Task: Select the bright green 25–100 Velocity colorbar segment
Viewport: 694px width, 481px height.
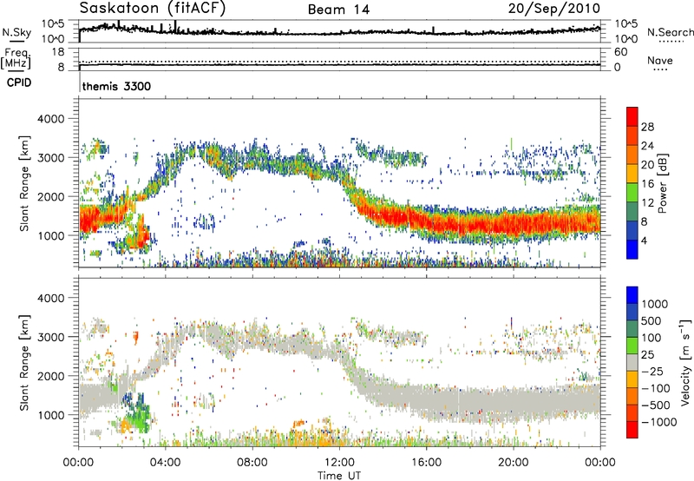Action: pos(632,346)
